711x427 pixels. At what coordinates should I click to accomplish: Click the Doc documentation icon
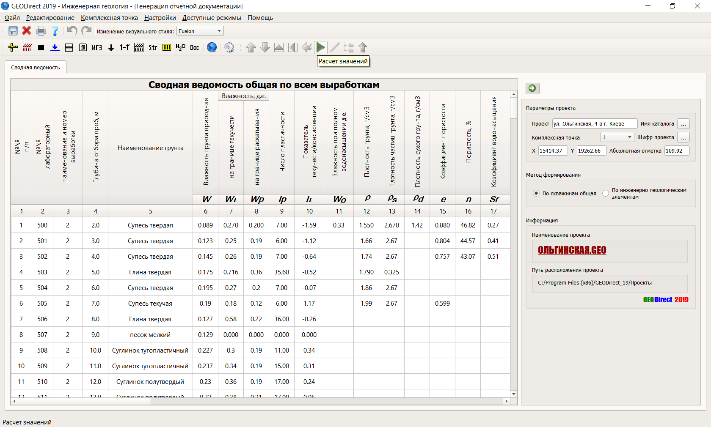pyautogui.click(x=194, y=47)
